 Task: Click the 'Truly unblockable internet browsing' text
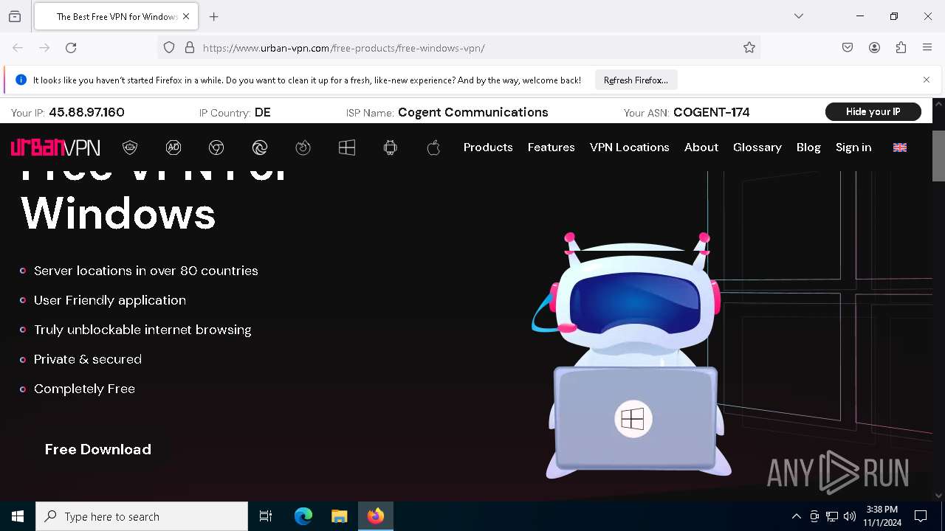tap(142, 330)
